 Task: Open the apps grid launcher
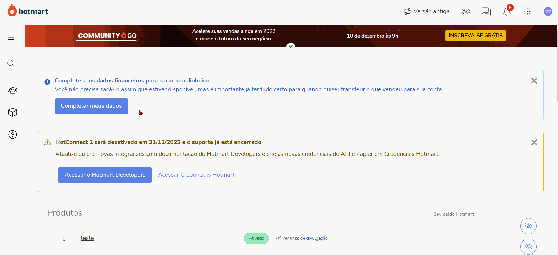pos(527,11)
